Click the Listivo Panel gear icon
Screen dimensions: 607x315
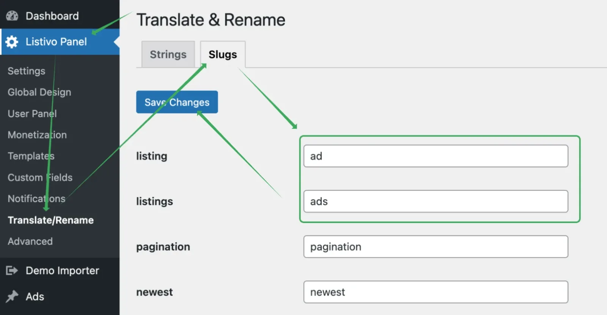(x=12, y=42)
